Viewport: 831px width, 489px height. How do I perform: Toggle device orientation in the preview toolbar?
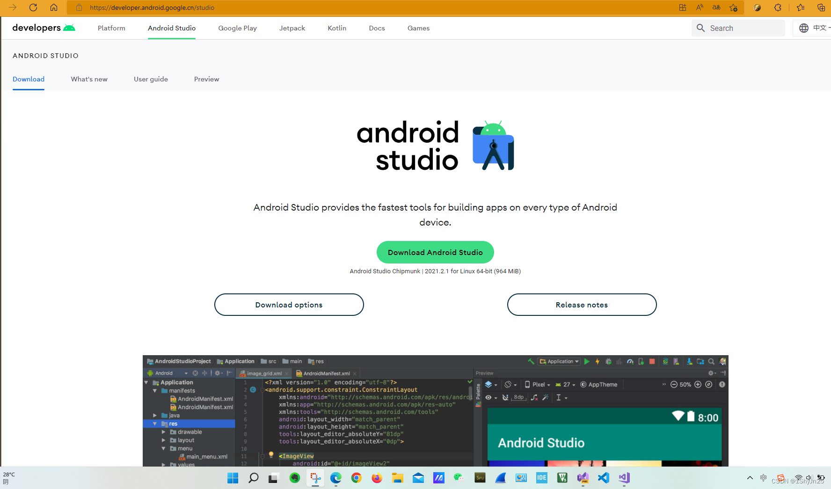509,384
